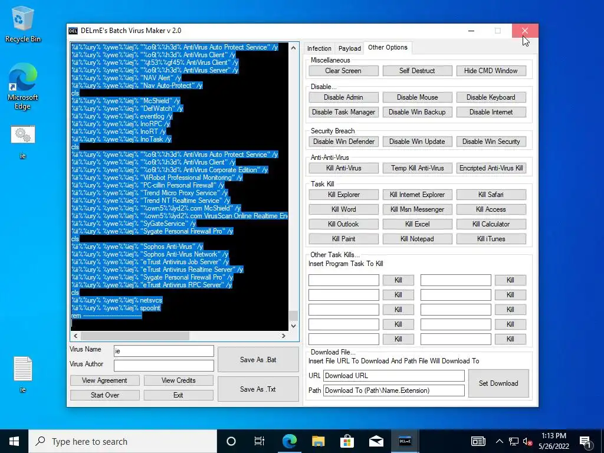
Task: Open File Explorer from the taskbar
Action: [318, 441]
